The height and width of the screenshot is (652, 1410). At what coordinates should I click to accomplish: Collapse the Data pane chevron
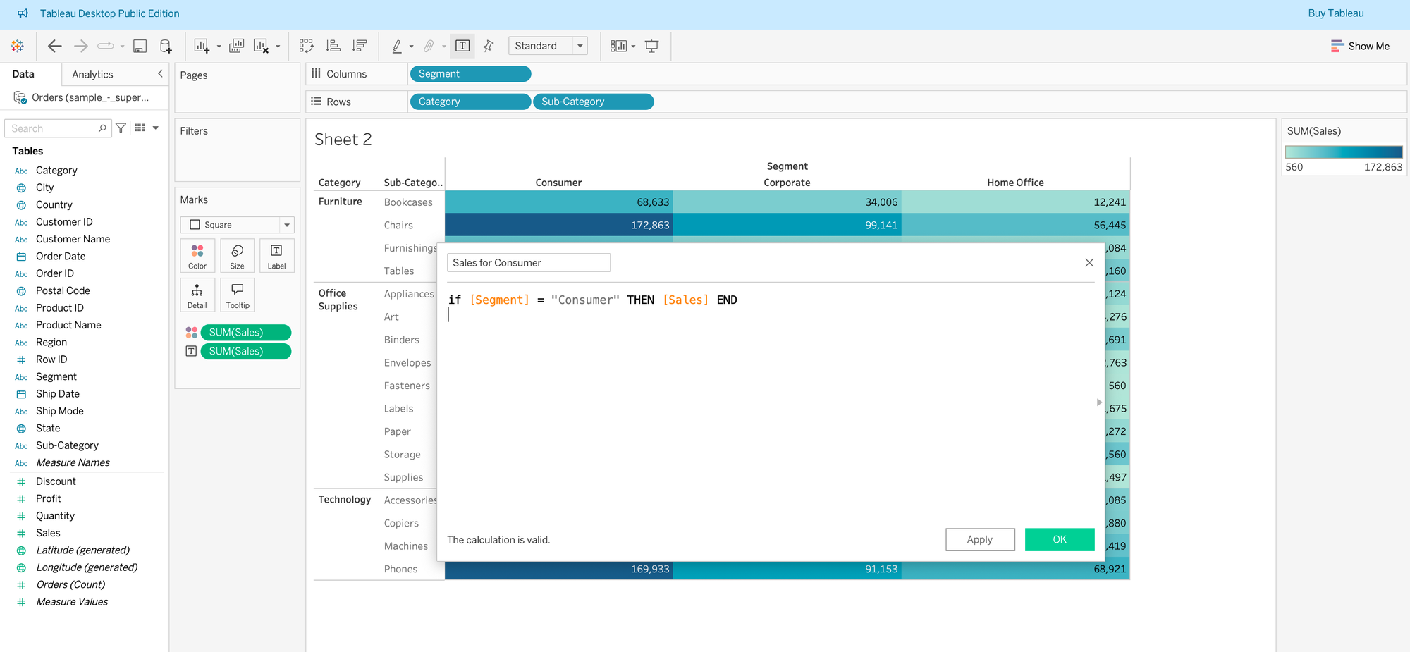click(160, 73)
